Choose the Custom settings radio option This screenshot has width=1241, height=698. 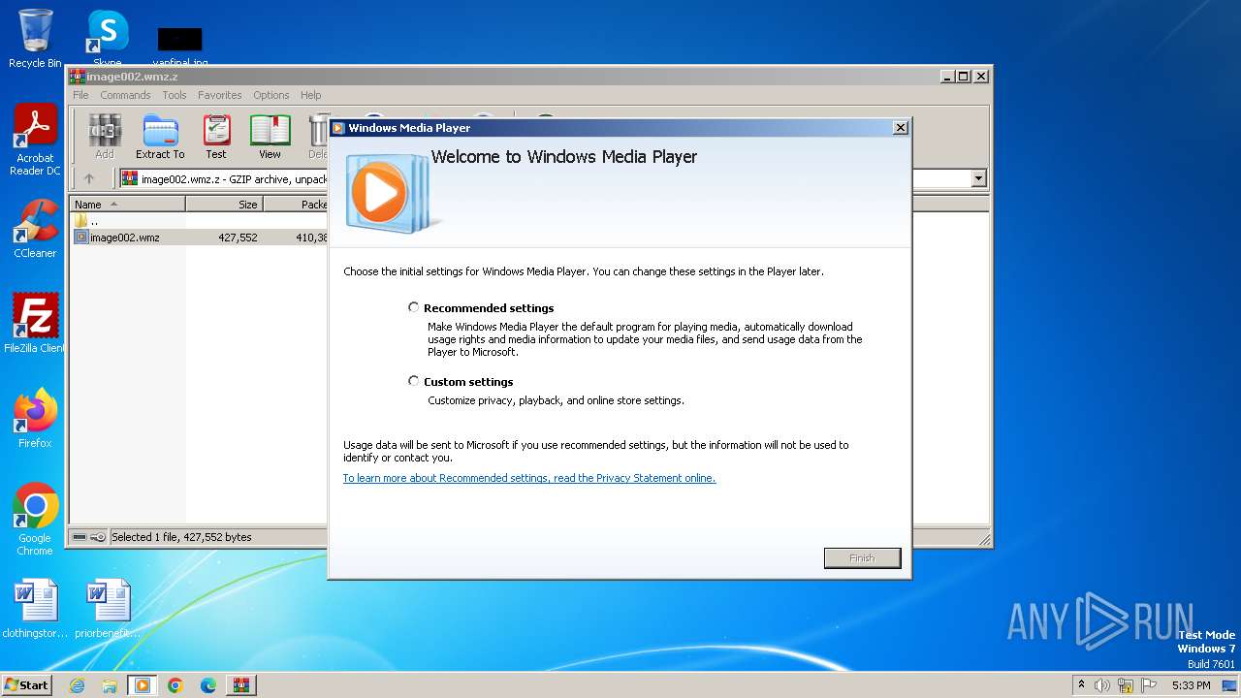click(x=414, y=381)
